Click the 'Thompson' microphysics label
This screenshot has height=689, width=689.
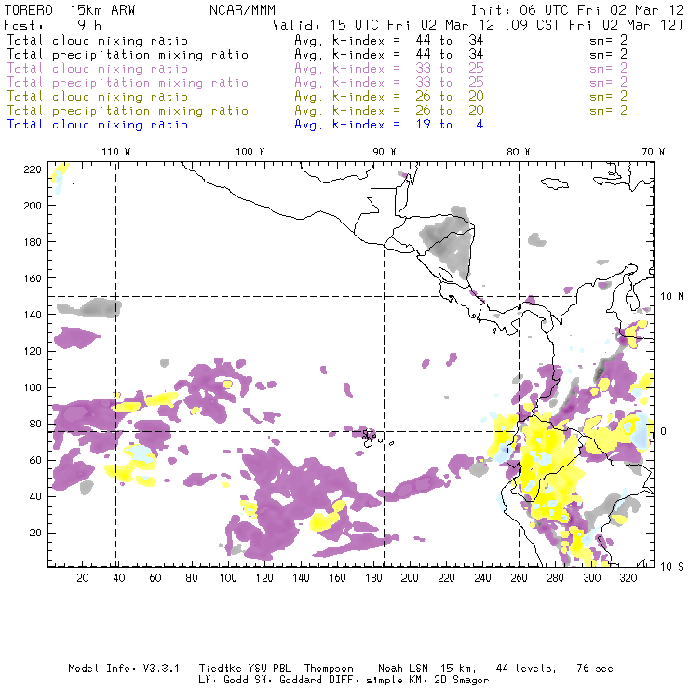point(329,669)
